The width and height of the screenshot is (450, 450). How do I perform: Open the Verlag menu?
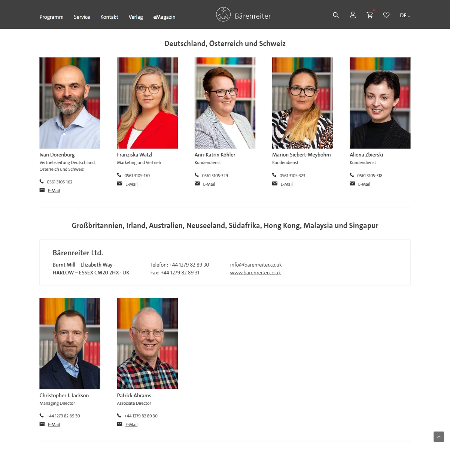(136, 17)
